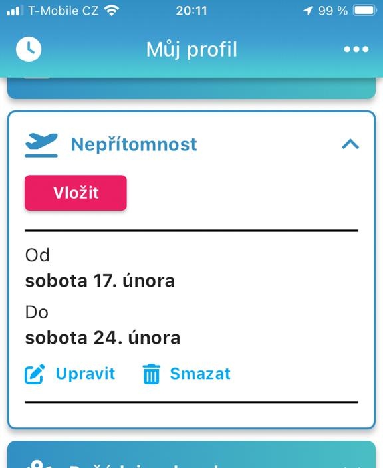Select the end date sobota 24. února
This screenshot has width=383, height=468.
click(x=102, y=338)
